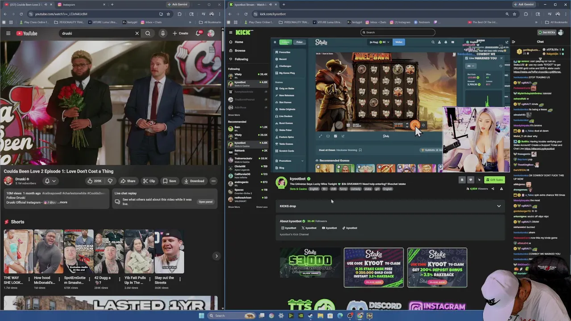The width and height of the screenshot is (571, 321).
Task: Run the YouTube search with magnifier button
Action: (x=148, y=33)
